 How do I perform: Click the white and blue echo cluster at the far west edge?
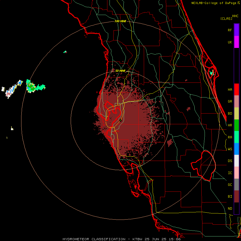(x=12, y=89)
